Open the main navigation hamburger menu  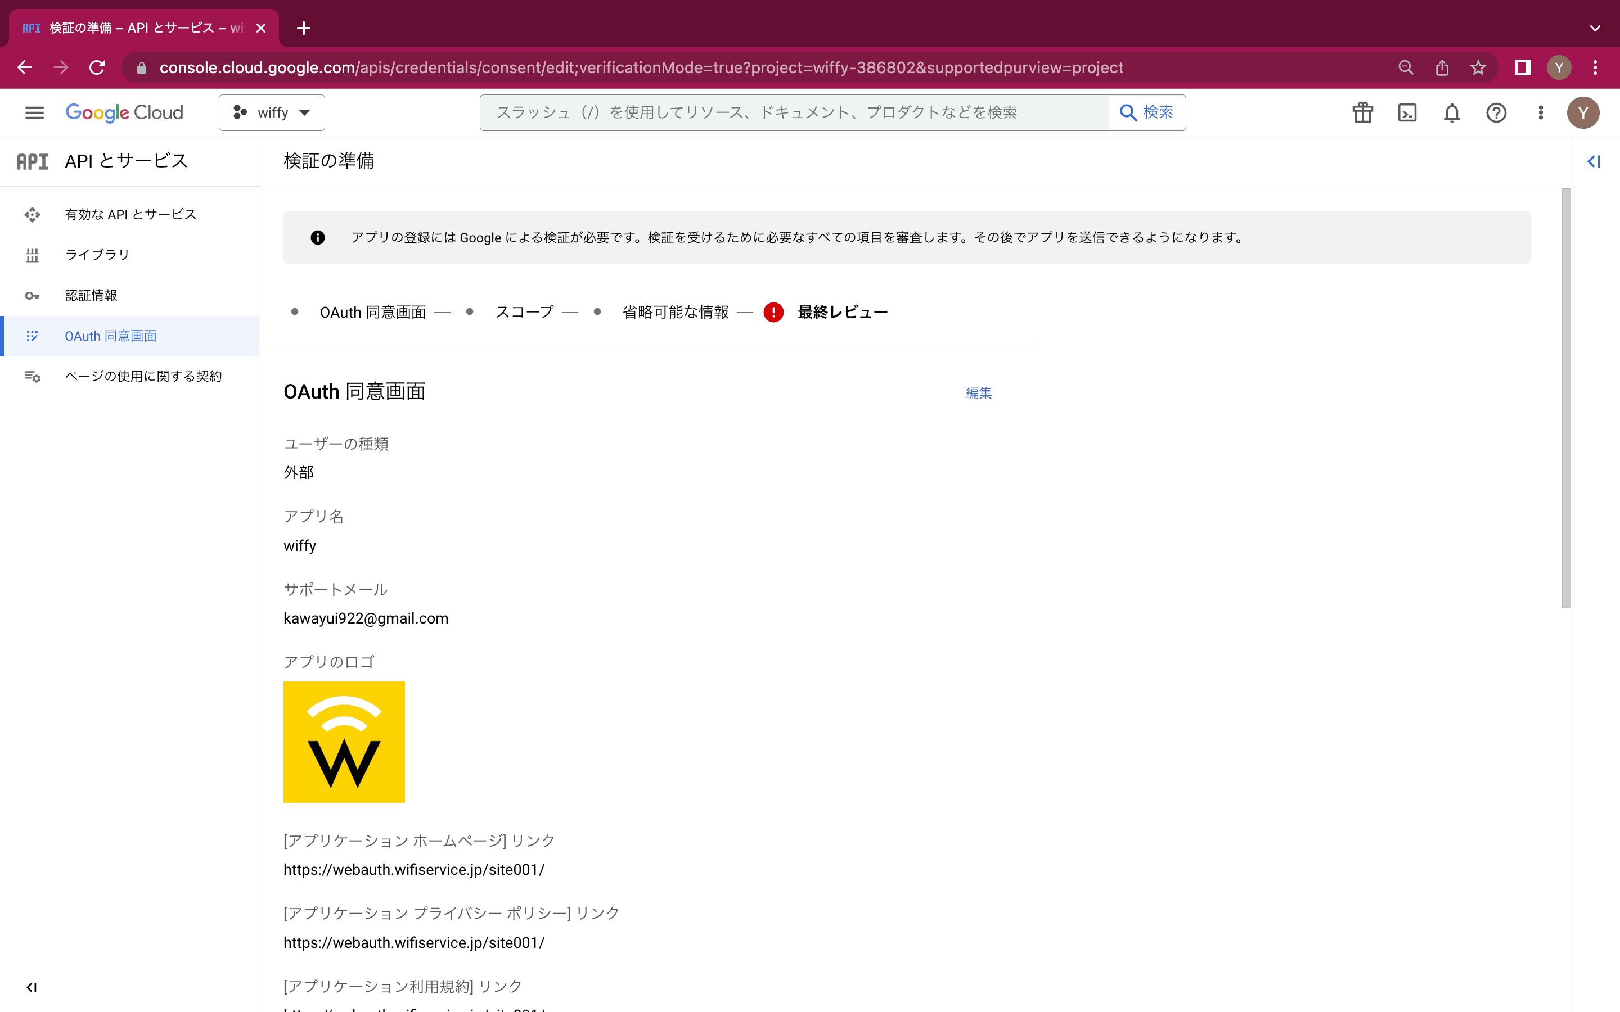pos(34,112)
